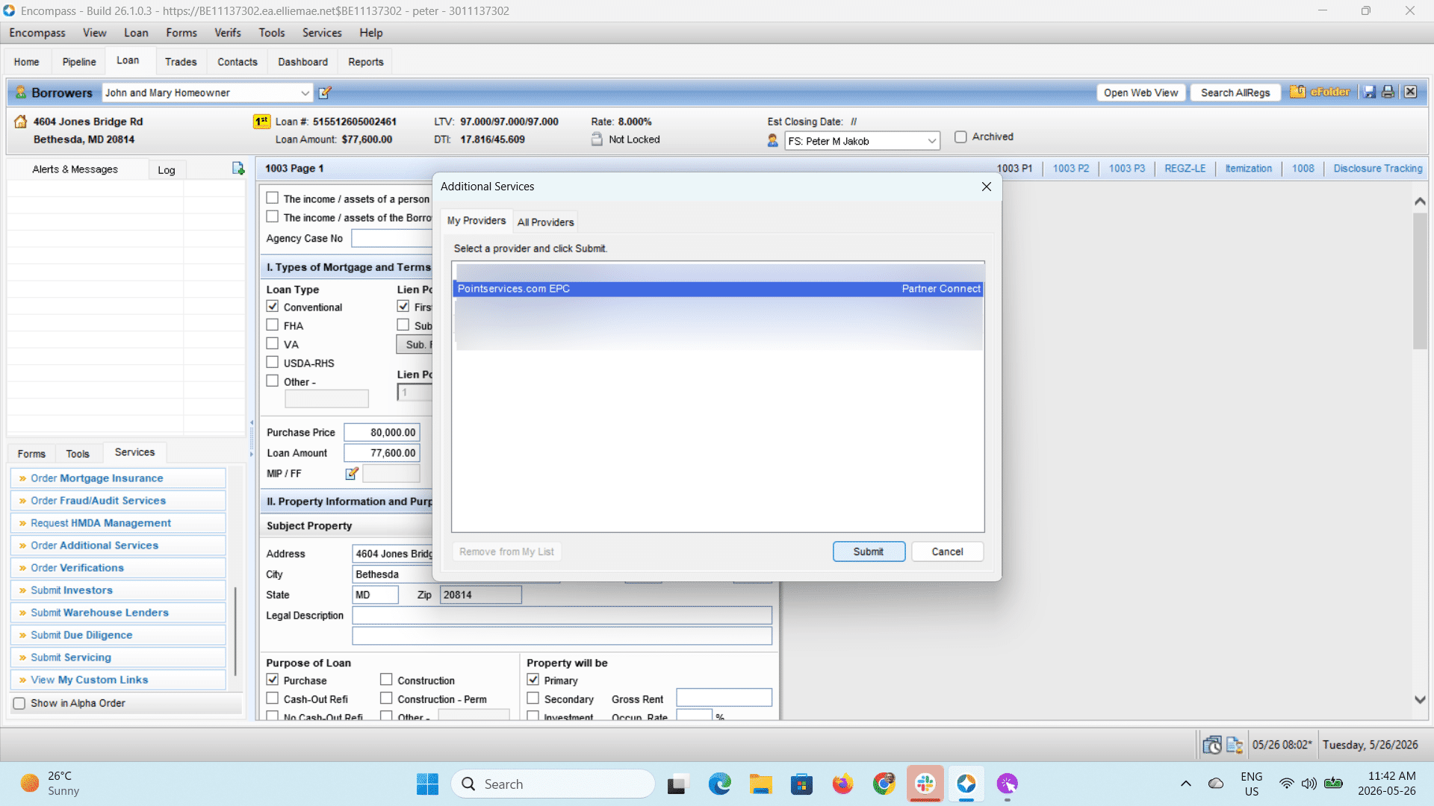The image size is (1434, 806).
Task: Close the loan with the X icon
Action: point(1410,92)
